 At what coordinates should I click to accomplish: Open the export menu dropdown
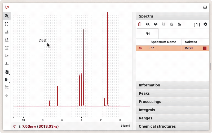tap(7, 80)
